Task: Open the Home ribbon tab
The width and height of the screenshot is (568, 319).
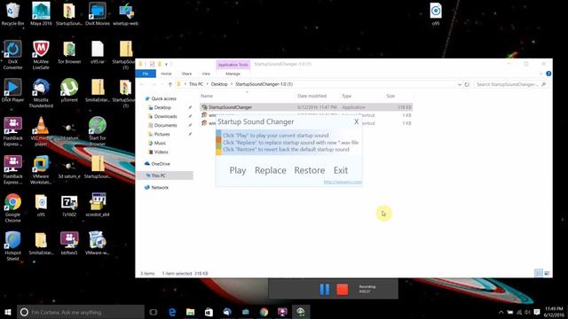Action: [166, 74]
